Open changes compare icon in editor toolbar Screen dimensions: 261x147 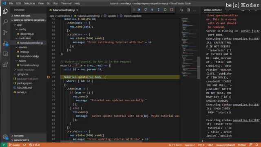181,10
